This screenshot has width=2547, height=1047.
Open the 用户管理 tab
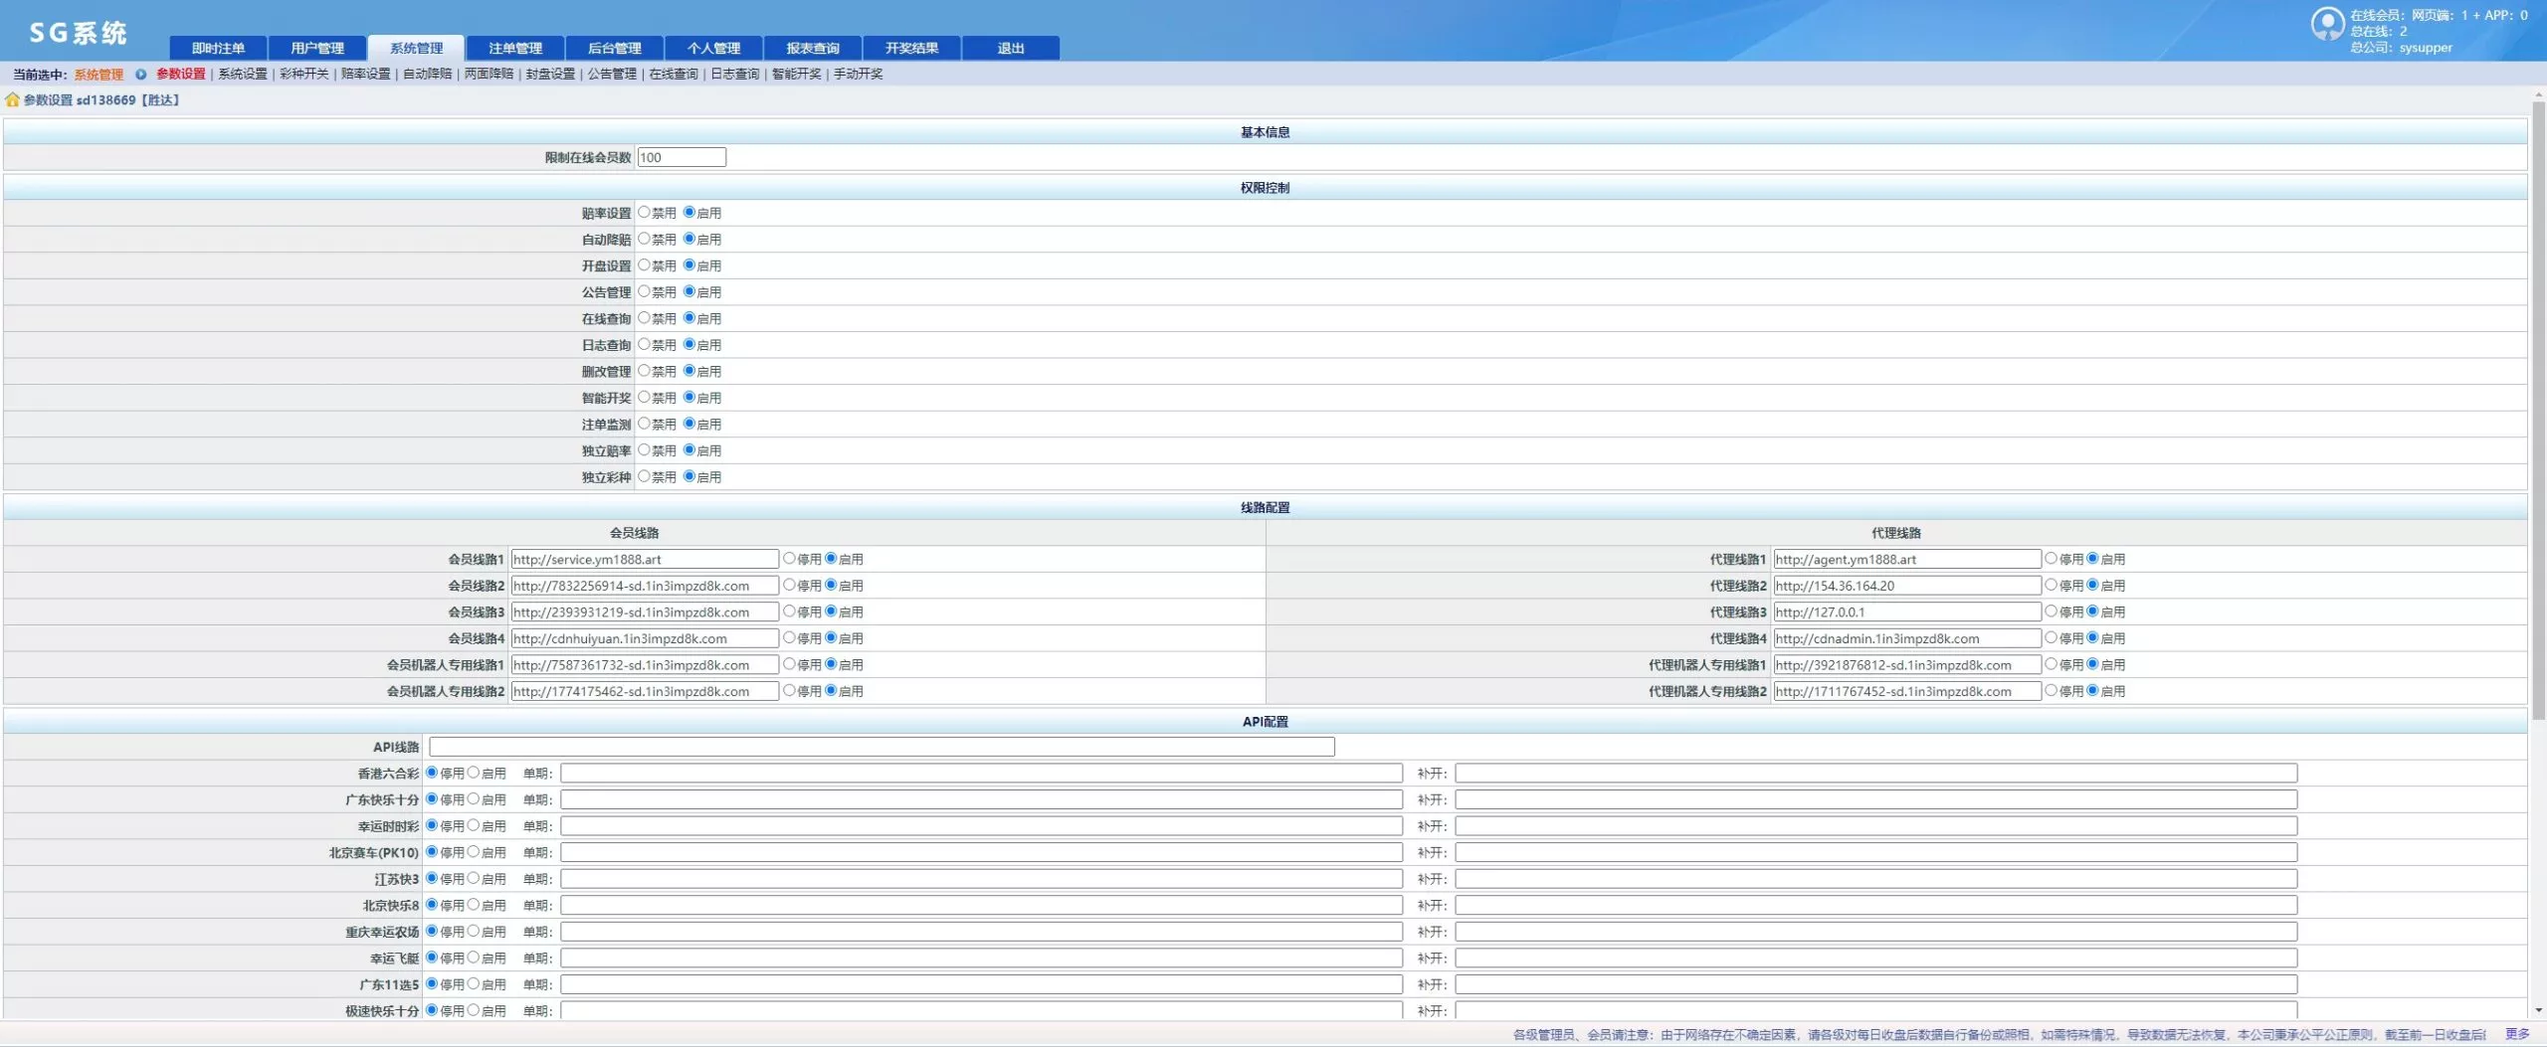coord(317,49)
